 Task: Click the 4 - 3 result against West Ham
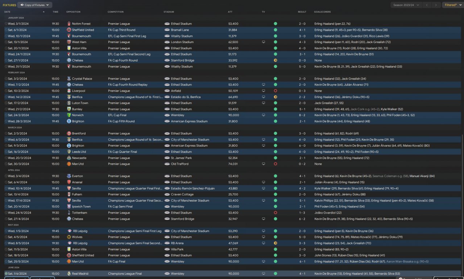click(x=302, y=42)
